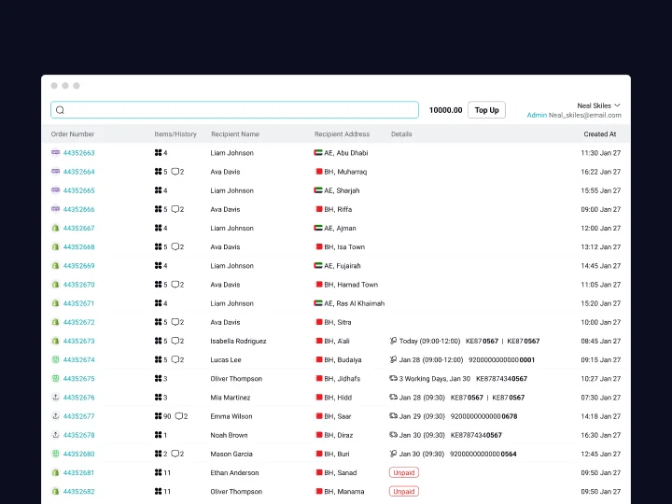Open order 44352674

point(78,360)
